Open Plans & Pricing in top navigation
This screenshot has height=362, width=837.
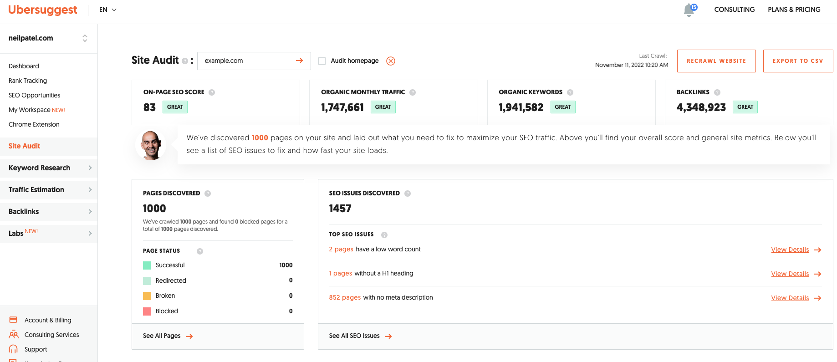794,10
